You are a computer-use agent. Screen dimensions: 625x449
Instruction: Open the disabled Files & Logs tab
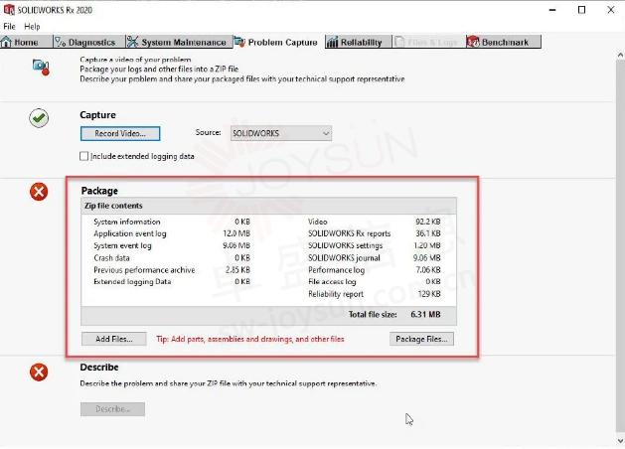pyautogui.click(x=428, y=42)
